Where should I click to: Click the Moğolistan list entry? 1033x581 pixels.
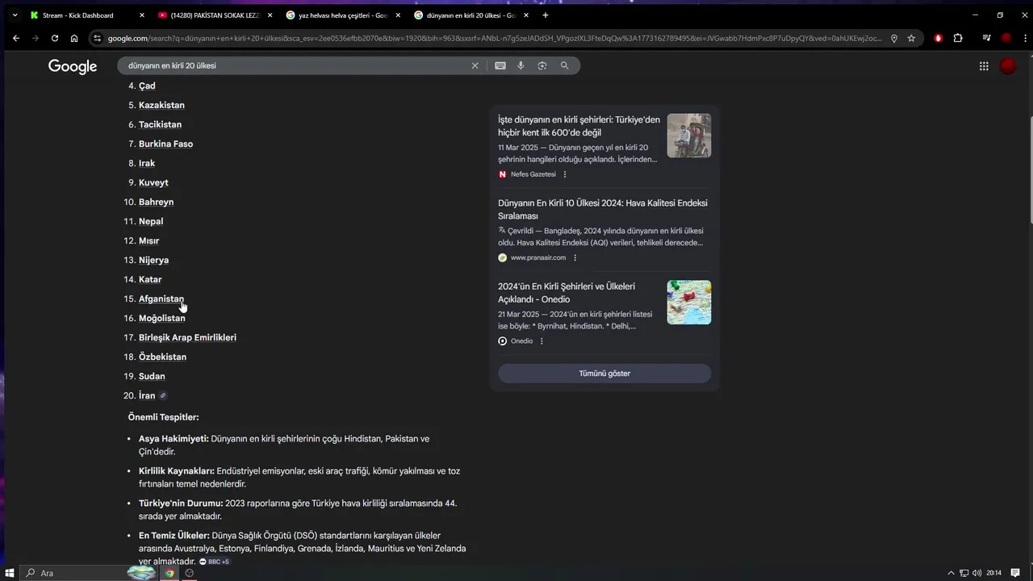(x=162, y=318)
